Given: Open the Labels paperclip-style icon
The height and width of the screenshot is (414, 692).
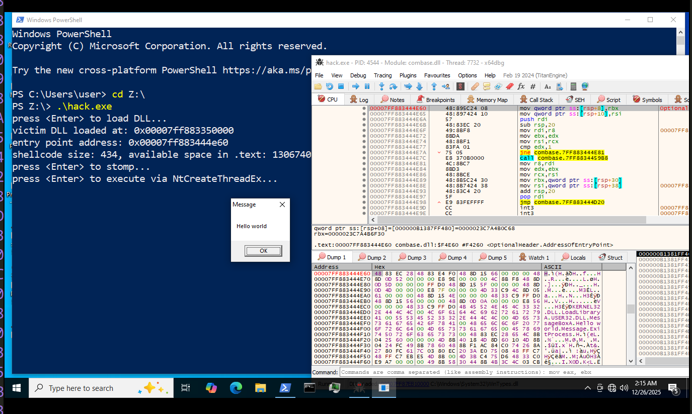Looking at the screenshot, I should 498,86.
